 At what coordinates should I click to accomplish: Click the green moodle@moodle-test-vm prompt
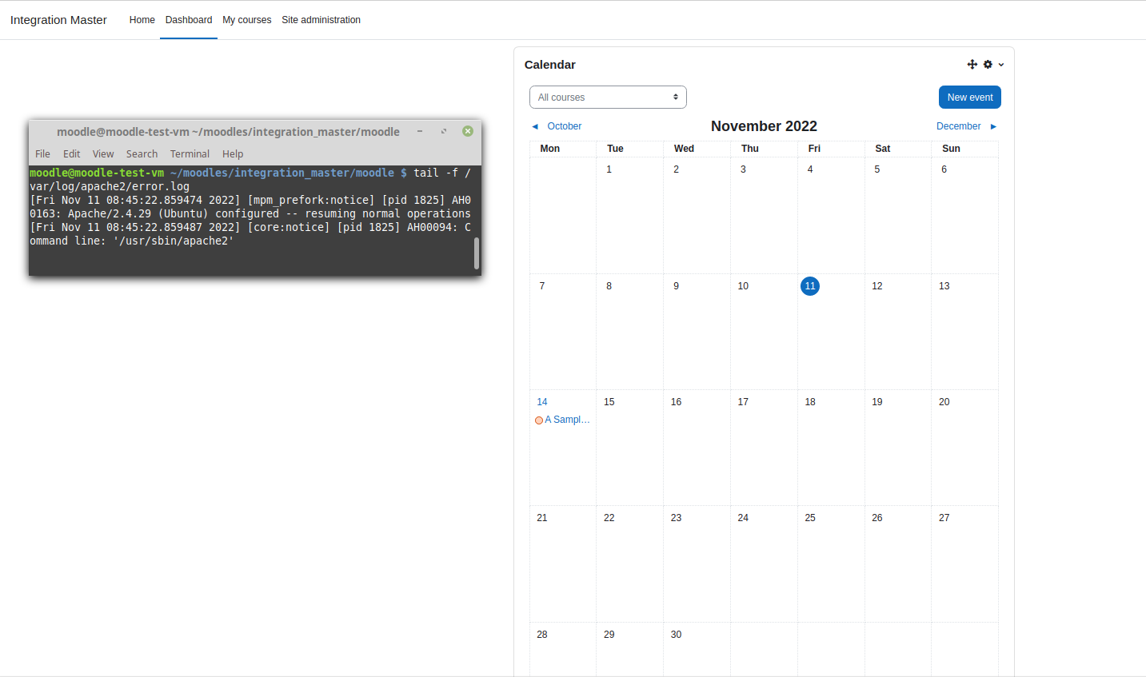point(97,173)
